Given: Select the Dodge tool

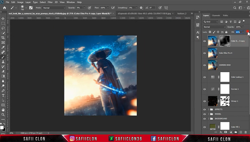Looking at the screenshot, I should [x=3, y=86].
